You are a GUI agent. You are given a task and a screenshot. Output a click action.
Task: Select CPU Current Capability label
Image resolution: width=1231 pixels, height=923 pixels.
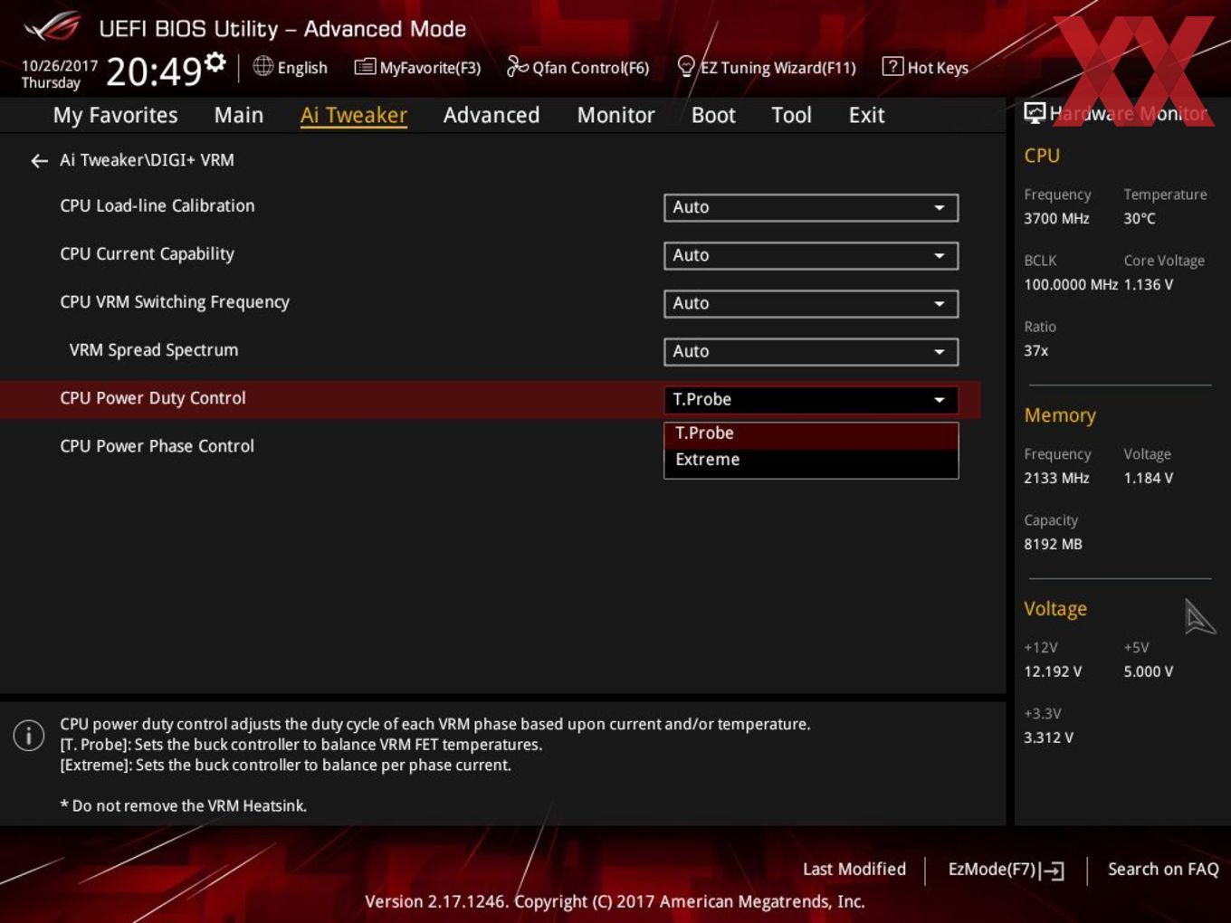pyautogui.click(x=147, y=253)
